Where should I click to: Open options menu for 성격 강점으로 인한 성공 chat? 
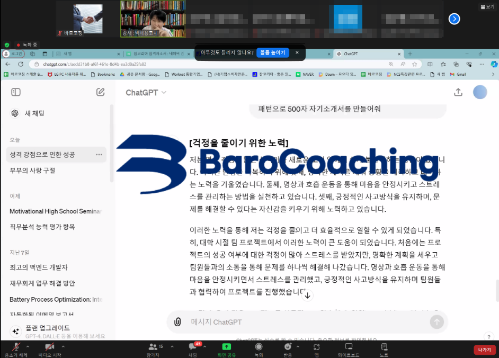pos(99,155)
